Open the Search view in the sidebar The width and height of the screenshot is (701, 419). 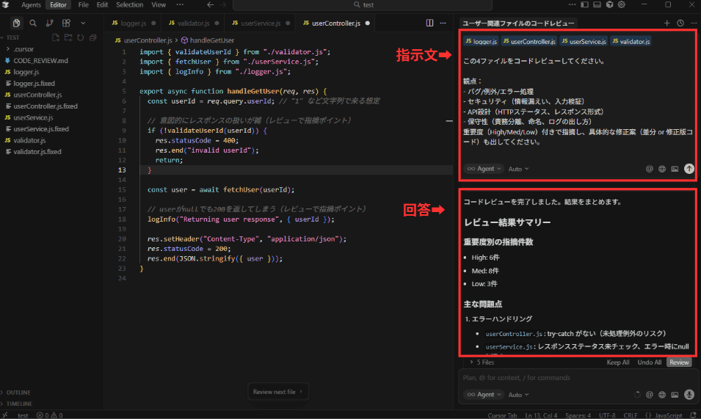34,23
